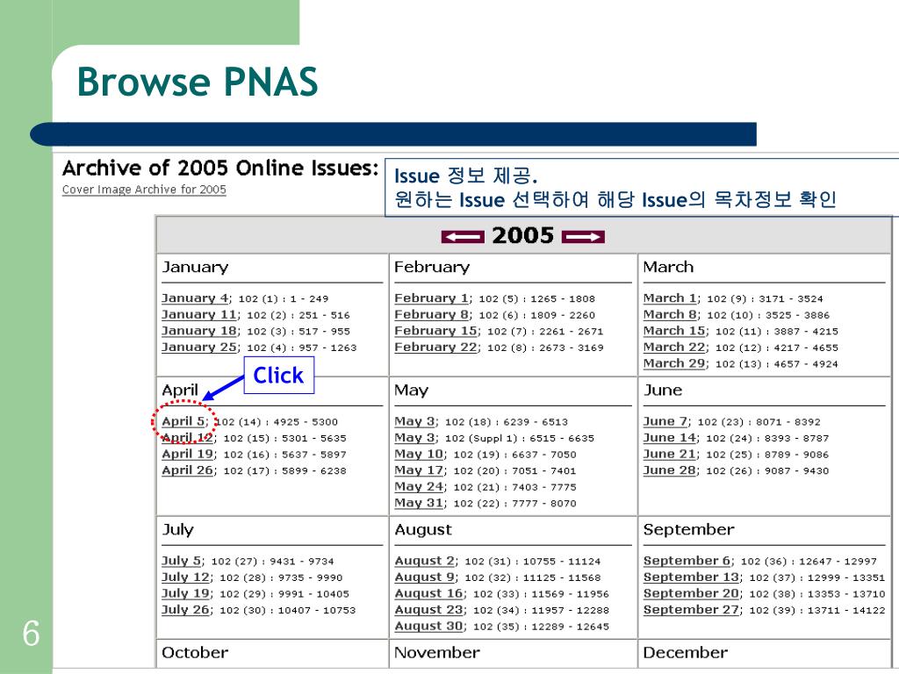Viewport: 899px width, 674px height.
Task: Click the 'December' month heading
Action: click(x=686, y=653)
